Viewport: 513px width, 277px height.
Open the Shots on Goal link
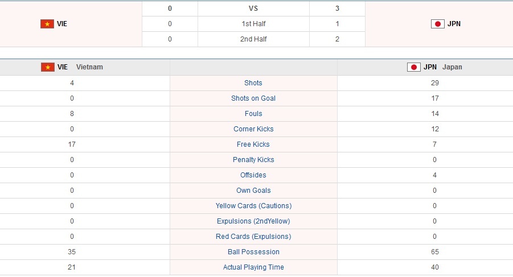point(253,98)
